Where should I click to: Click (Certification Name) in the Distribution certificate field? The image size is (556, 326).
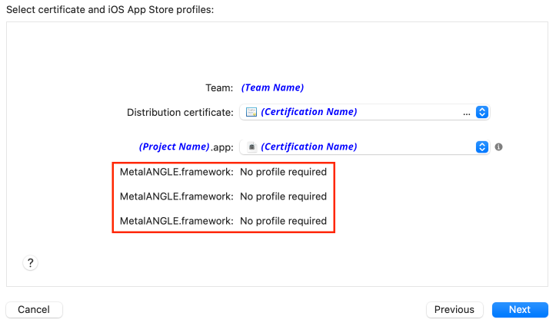tap(309, 112)
